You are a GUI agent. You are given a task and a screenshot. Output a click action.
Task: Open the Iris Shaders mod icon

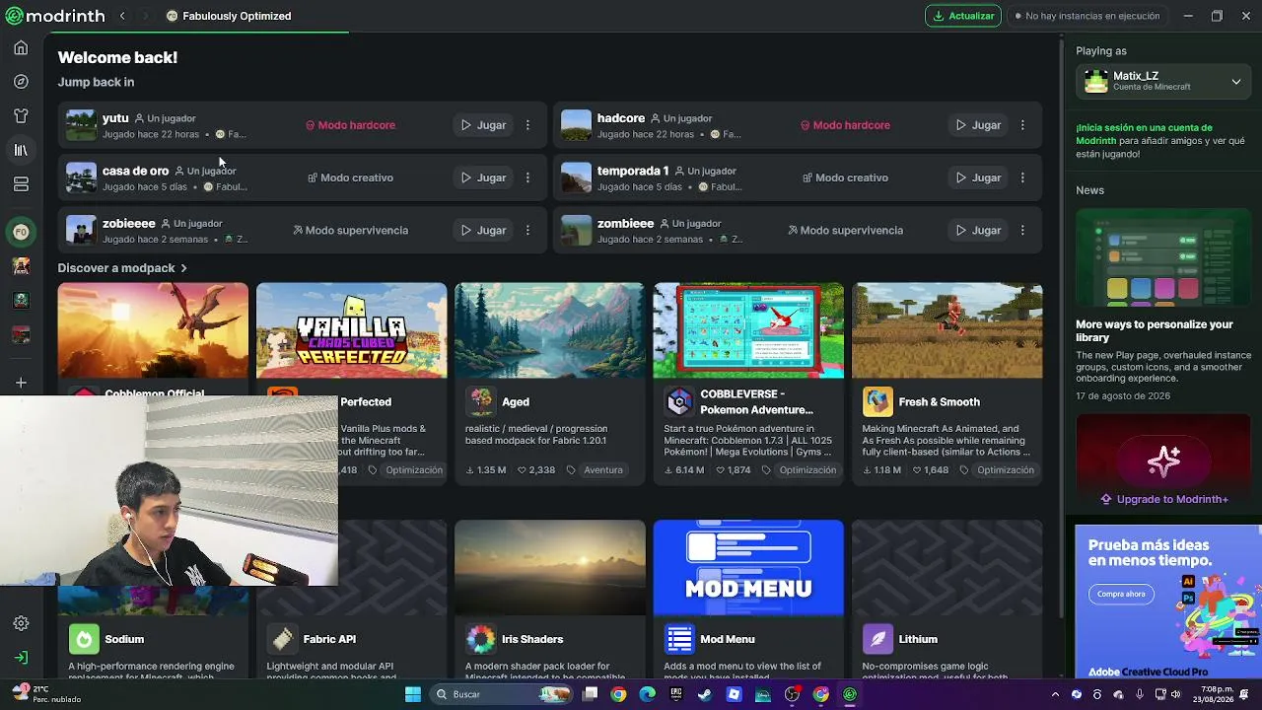[x=481, y=639]
